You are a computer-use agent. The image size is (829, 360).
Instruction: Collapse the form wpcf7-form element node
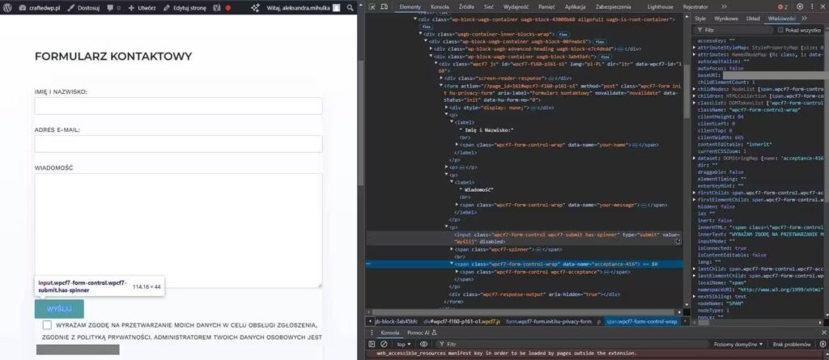point(441,86)
